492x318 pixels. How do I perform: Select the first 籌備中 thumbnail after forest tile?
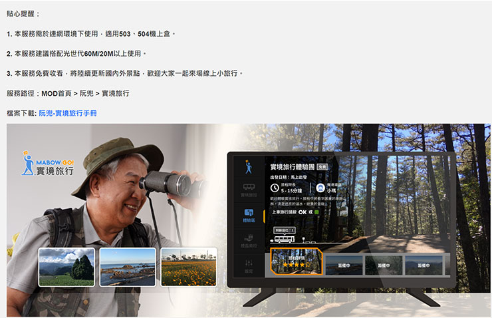click(x=344, y=264)
